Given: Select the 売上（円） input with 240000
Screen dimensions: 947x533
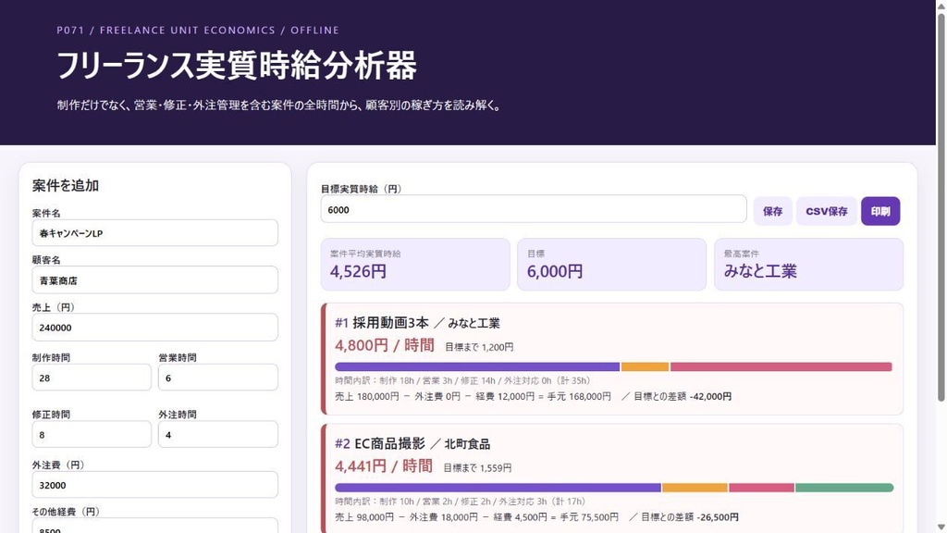Looking at the screenshot, I should coord(154,327).
